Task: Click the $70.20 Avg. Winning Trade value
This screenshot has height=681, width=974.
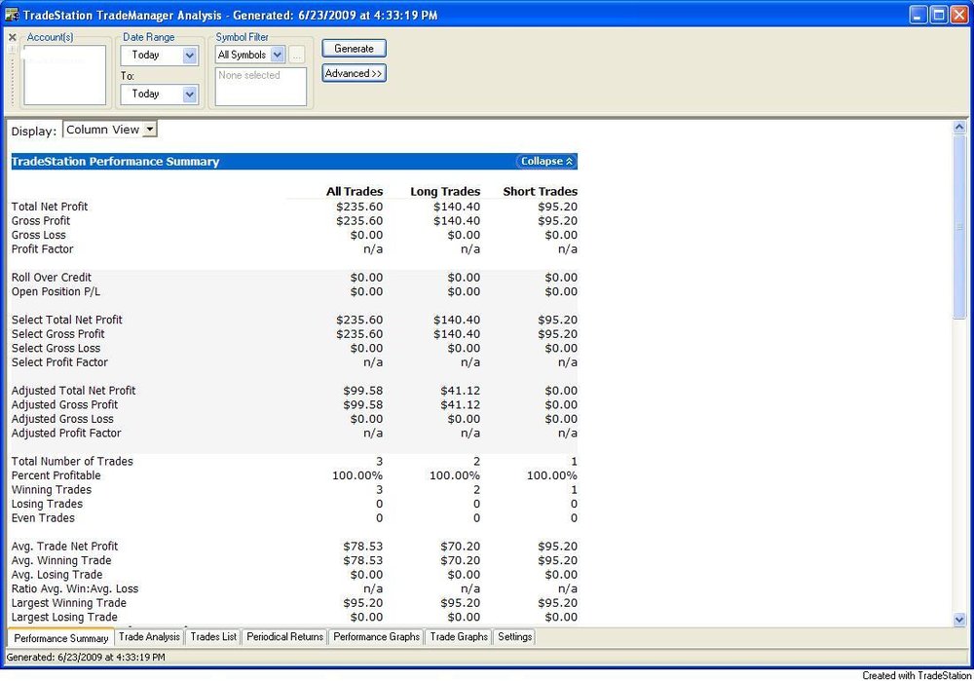Action: tap(461, 561)
